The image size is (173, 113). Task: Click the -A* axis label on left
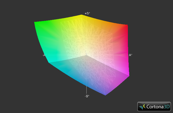pyautogui.click(x=45, y=55)
